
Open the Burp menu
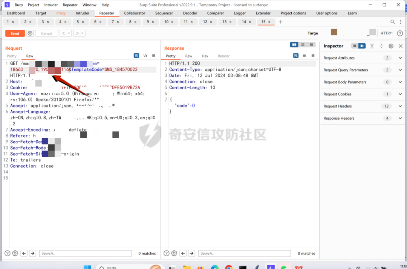19,5
